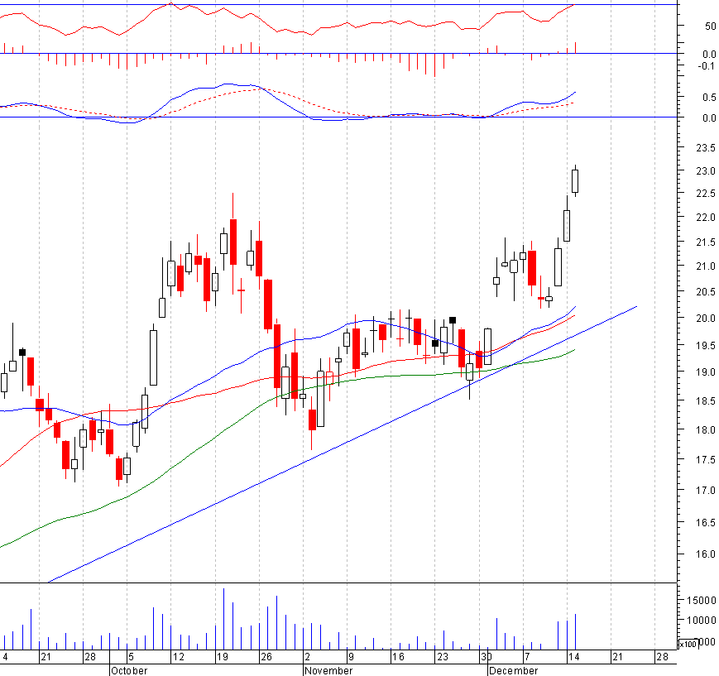Click the 0.5 MACD axis label

point(709,98)
